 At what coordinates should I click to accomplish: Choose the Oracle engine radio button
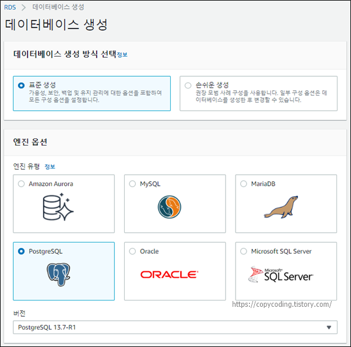pos(132,252)
